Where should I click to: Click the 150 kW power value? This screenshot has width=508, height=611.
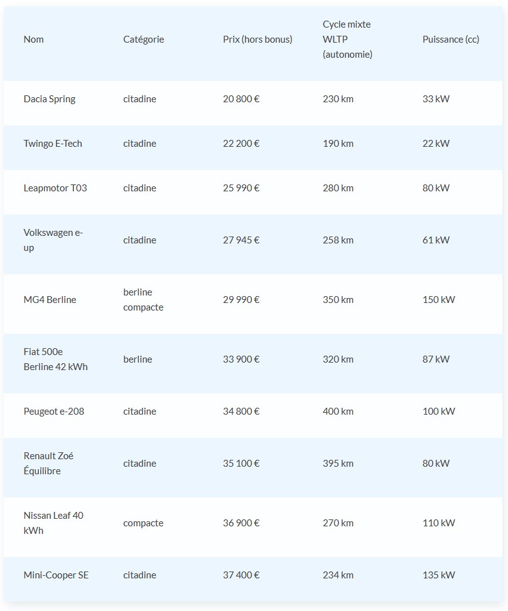pos(438,300)
